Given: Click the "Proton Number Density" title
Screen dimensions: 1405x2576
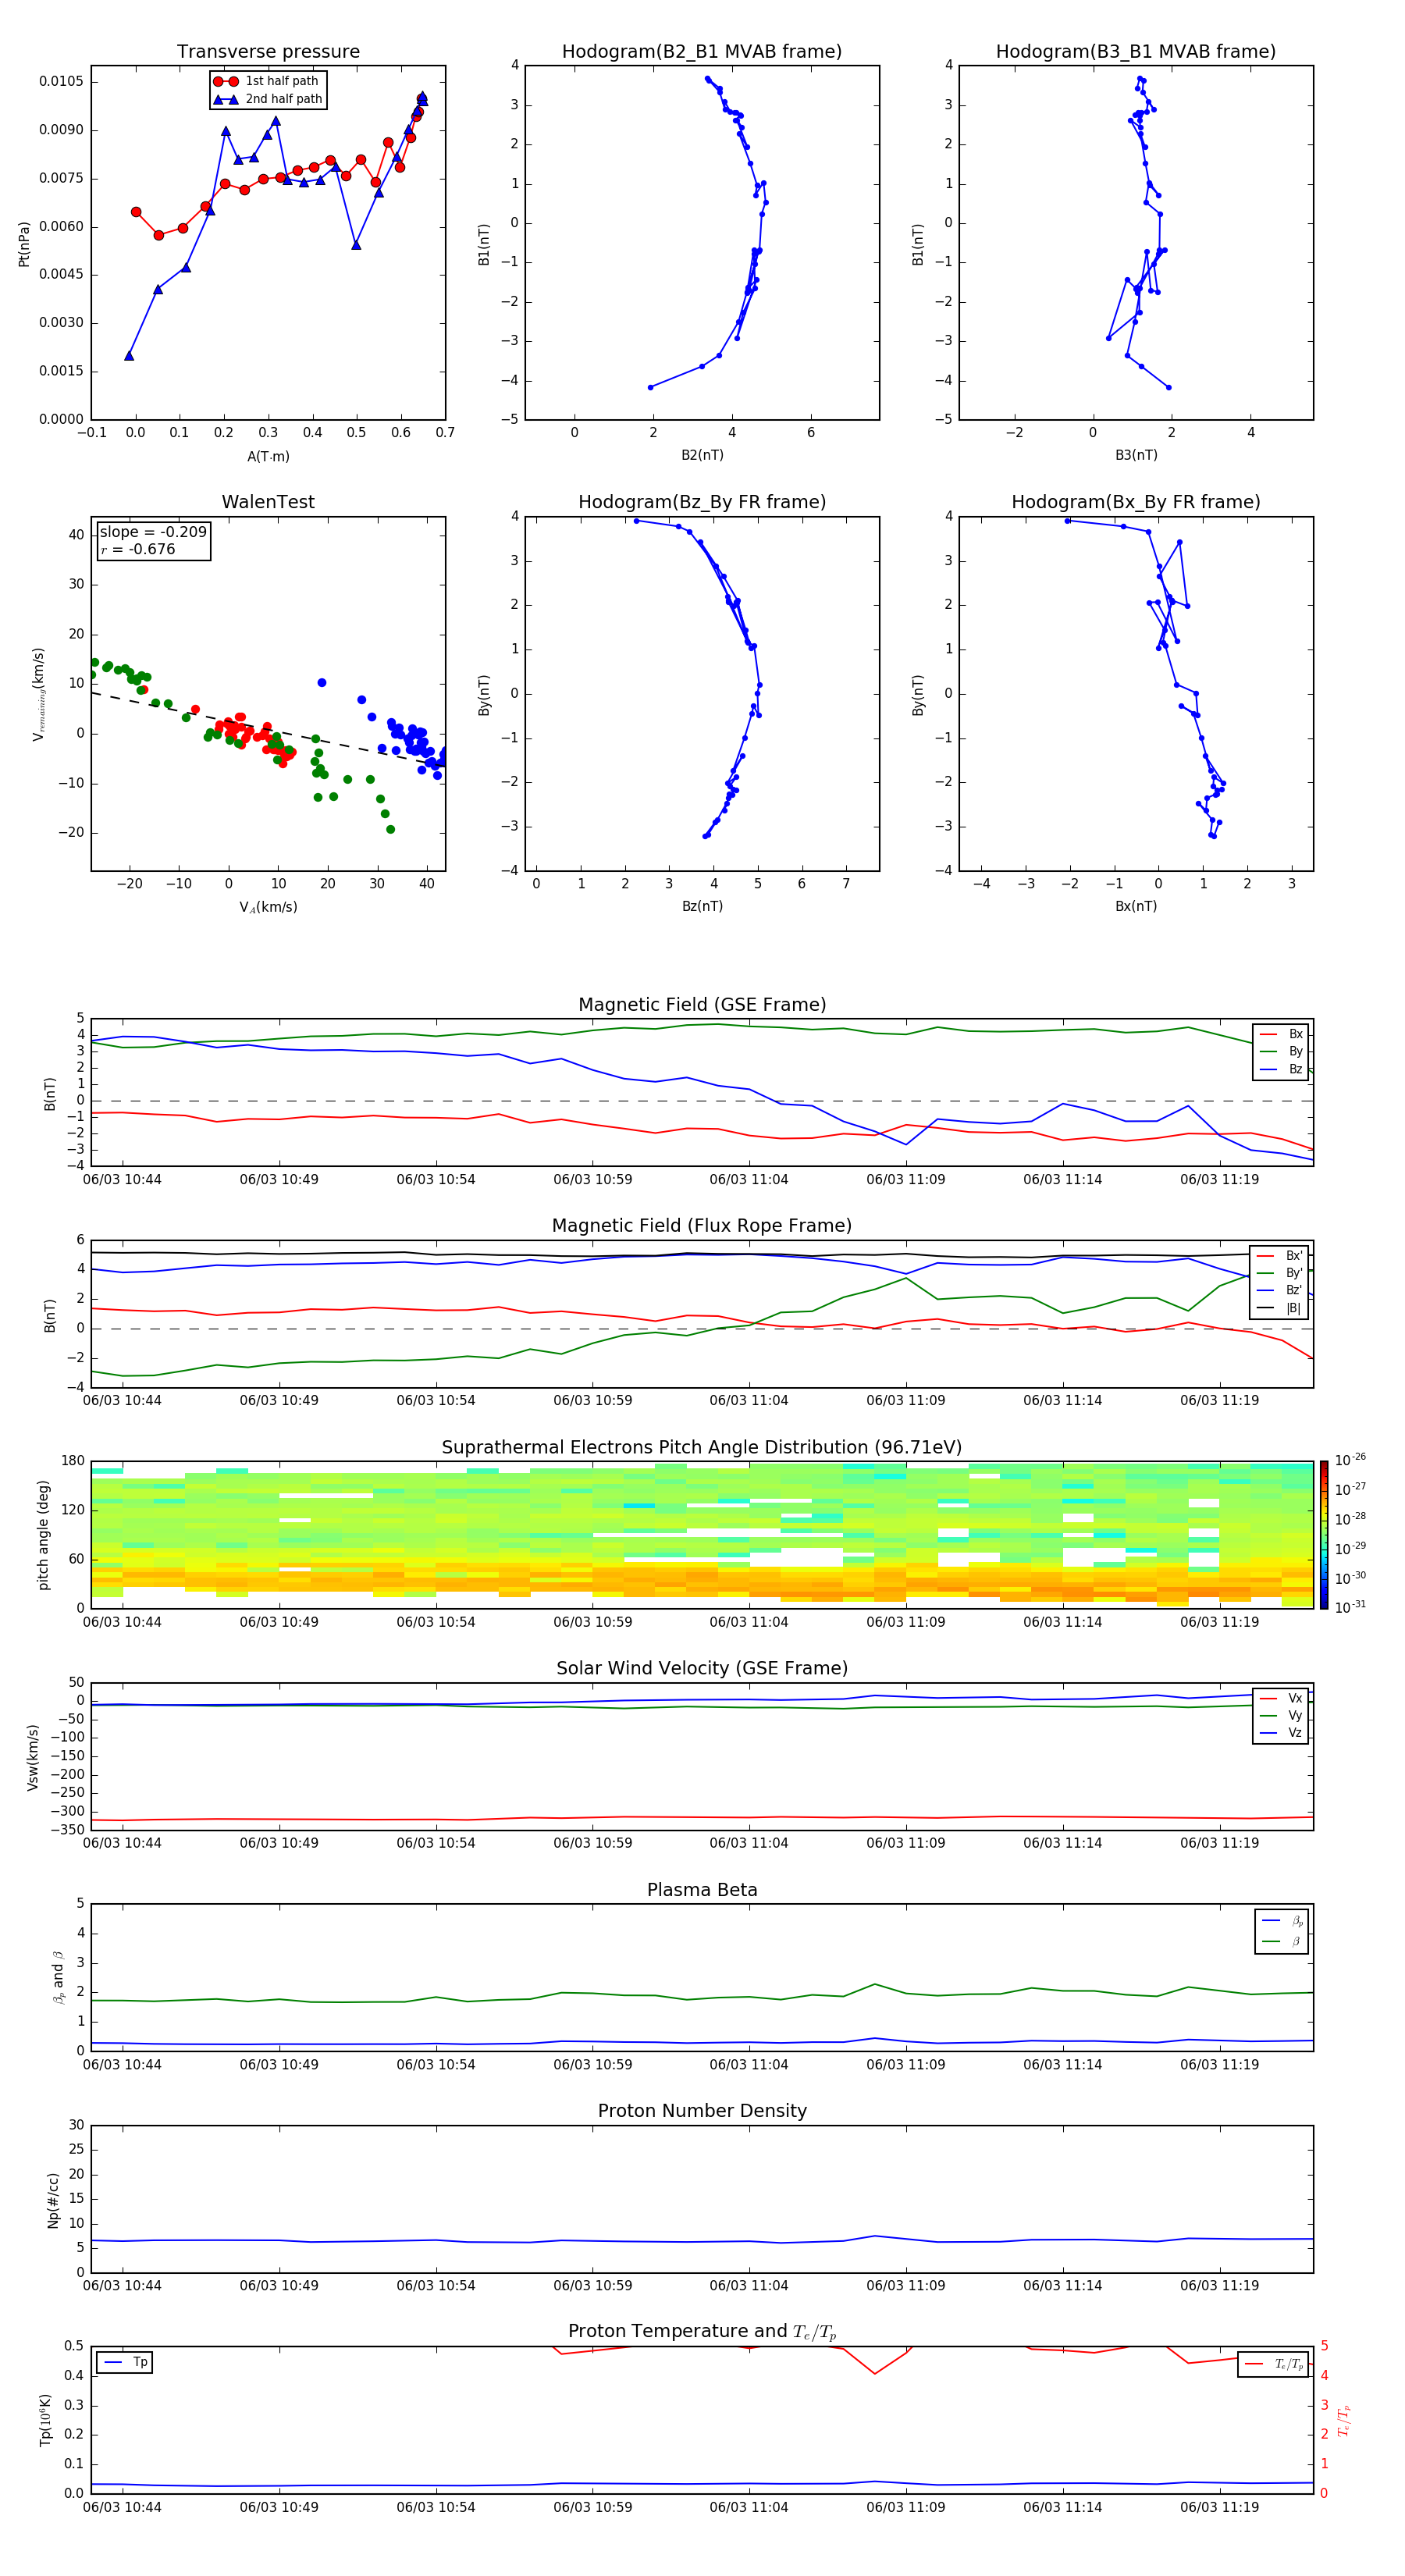Looking at the screenshot, I should tap(702, 2112).
